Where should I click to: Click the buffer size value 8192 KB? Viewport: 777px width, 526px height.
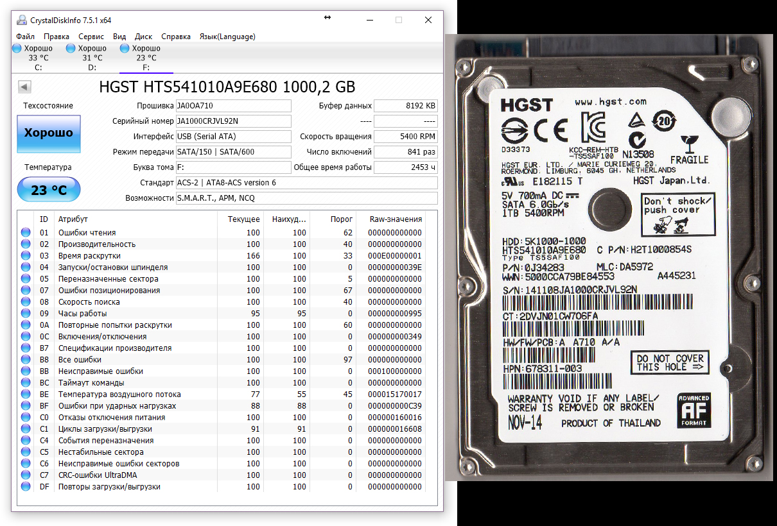[x=406, y=106]
